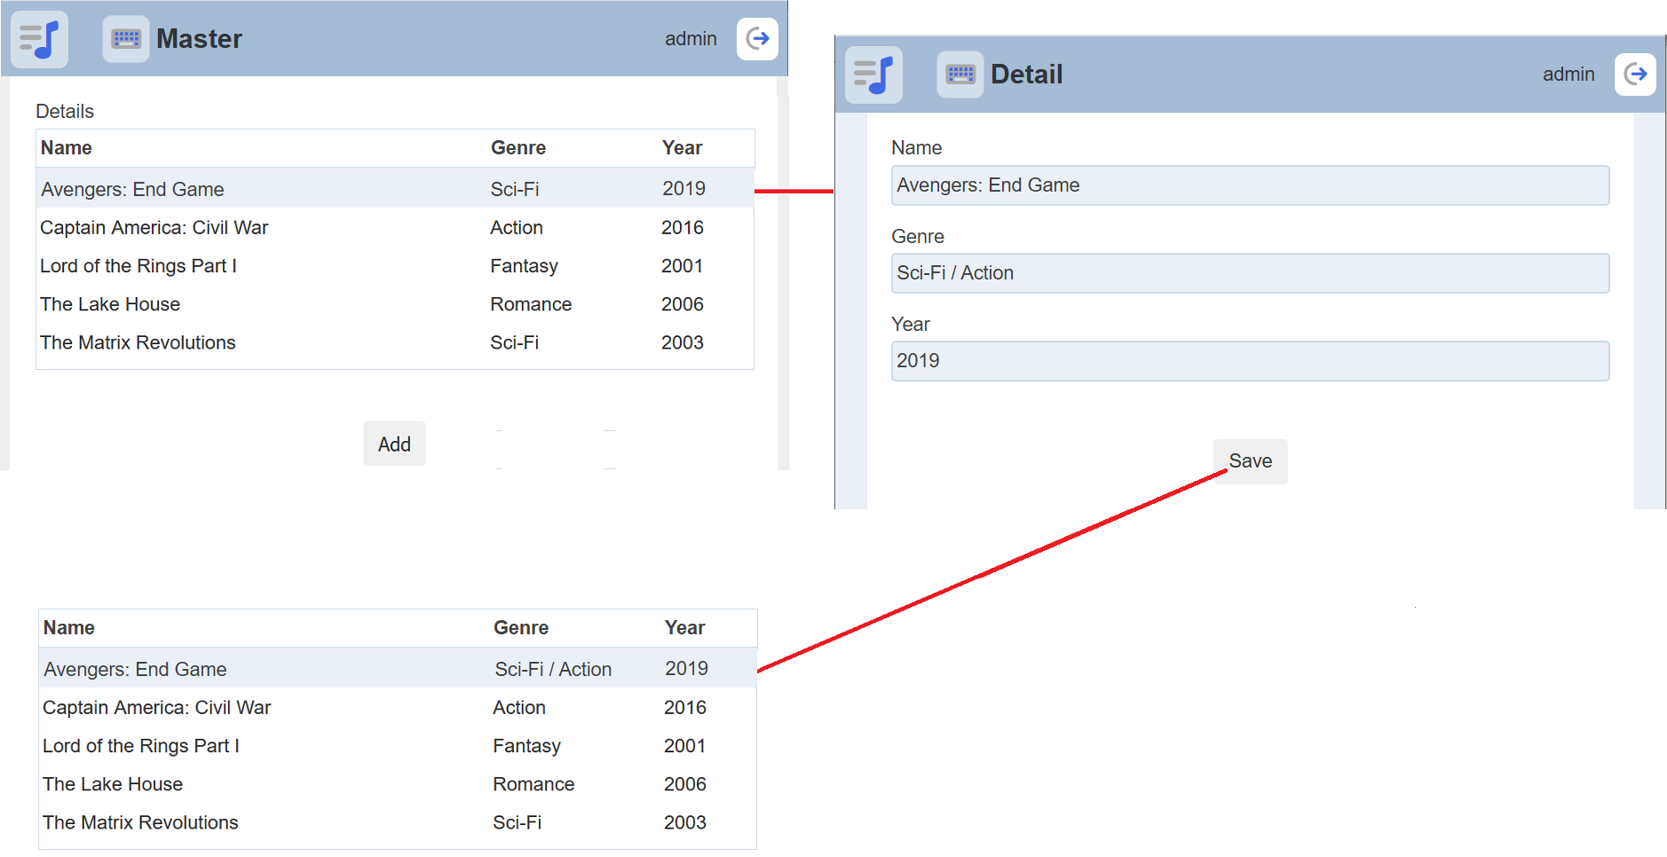The height and width of the screenshot is (857, 1667).
Task: Click the logout arrow icon in Master header
Action: pos(757,39)
